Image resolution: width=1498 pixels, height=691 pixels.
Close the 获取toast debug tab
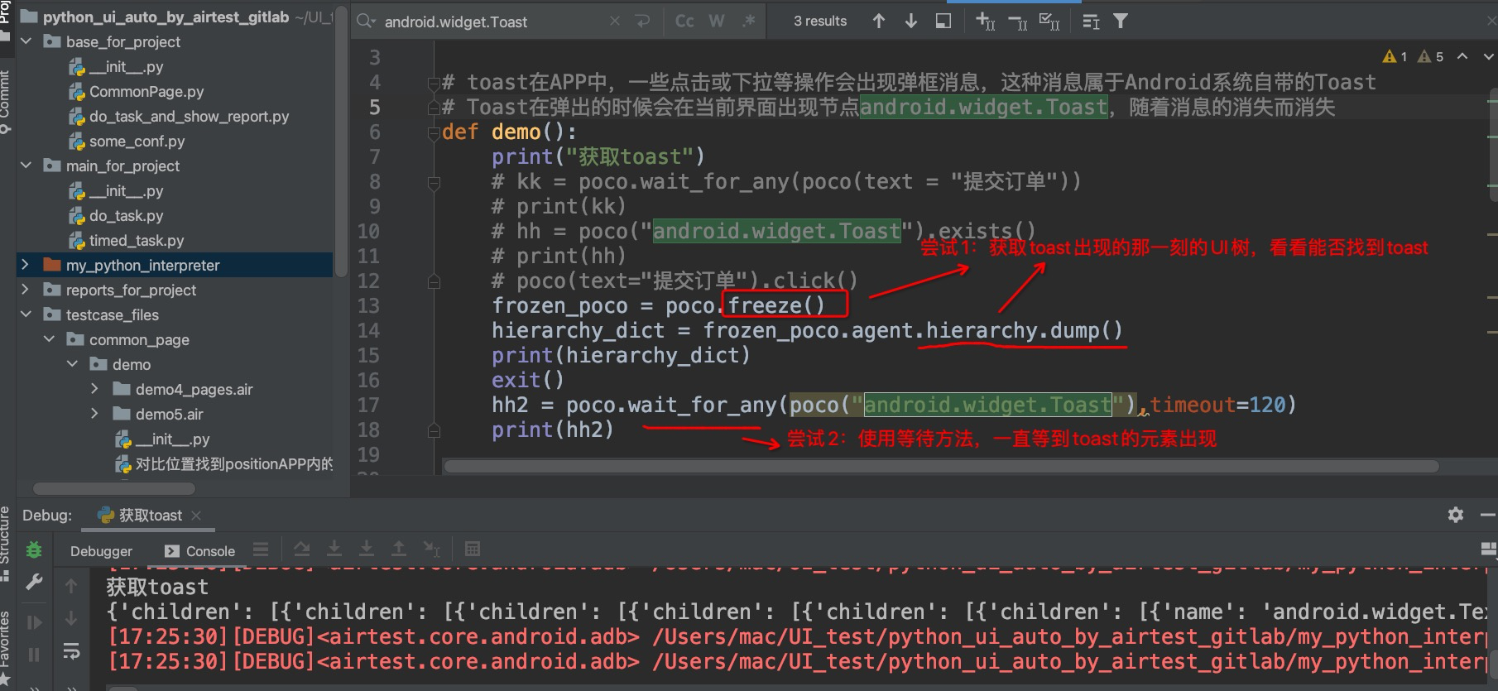click(196, 516)
